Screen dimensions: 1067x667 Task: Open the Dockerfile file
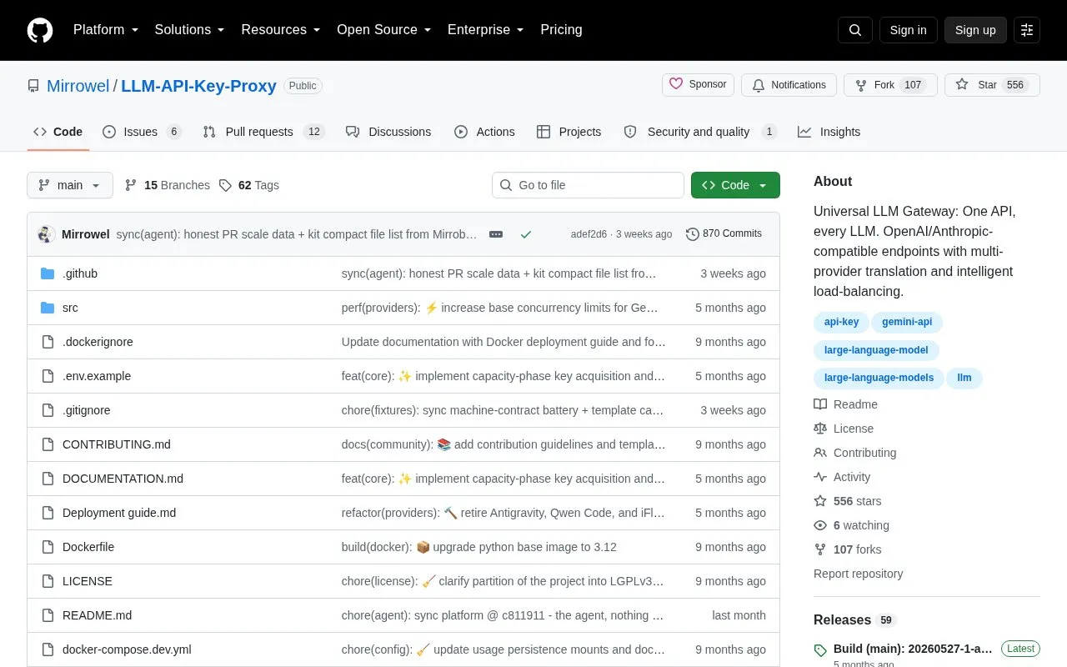[x=88, y=547]
